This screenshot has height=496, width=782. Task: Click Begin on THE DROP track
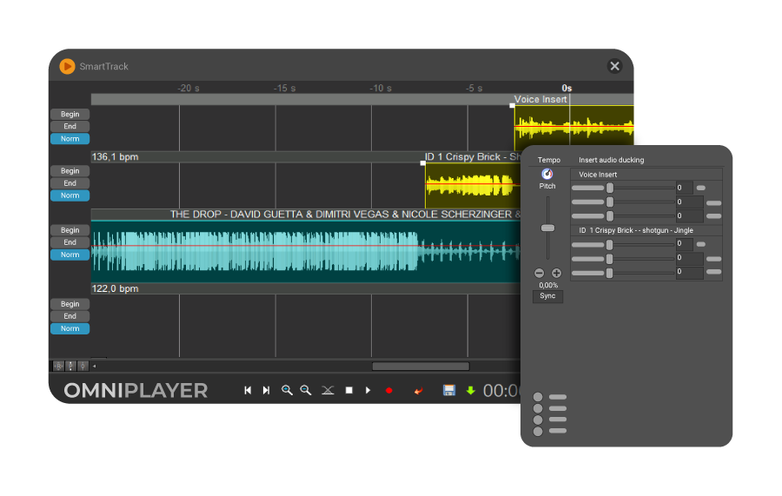70,230
